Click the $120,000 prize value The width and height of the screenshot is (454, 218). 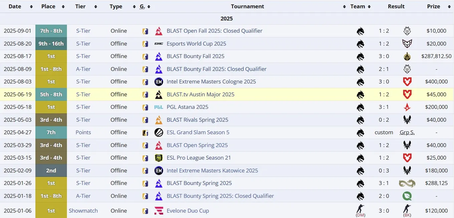[x=436, y=211]
